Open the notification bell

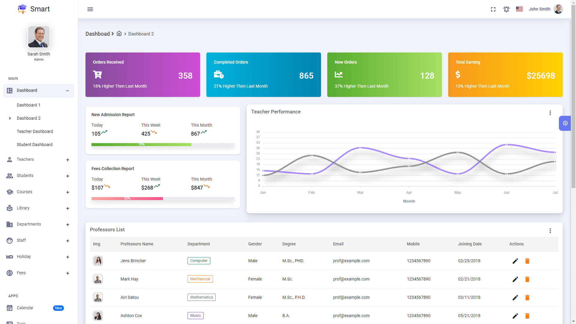[x=506, y=9]
